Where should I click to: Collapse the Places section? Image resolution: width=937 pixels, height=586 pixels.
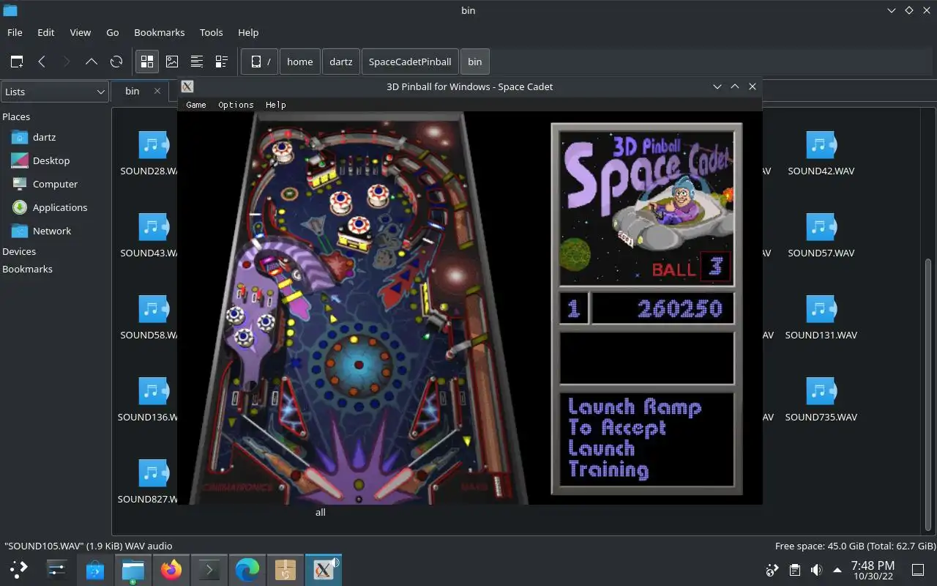coord(16,116)
